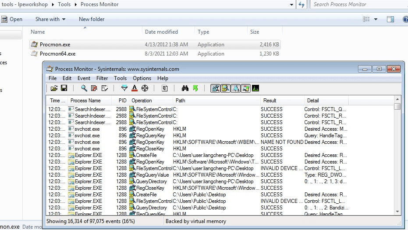Image resolution: width=408 pixels, height=230 pixels.
Task: Select Procmon.exe in the Explorer file list
Action: click(x=155, y=45)
